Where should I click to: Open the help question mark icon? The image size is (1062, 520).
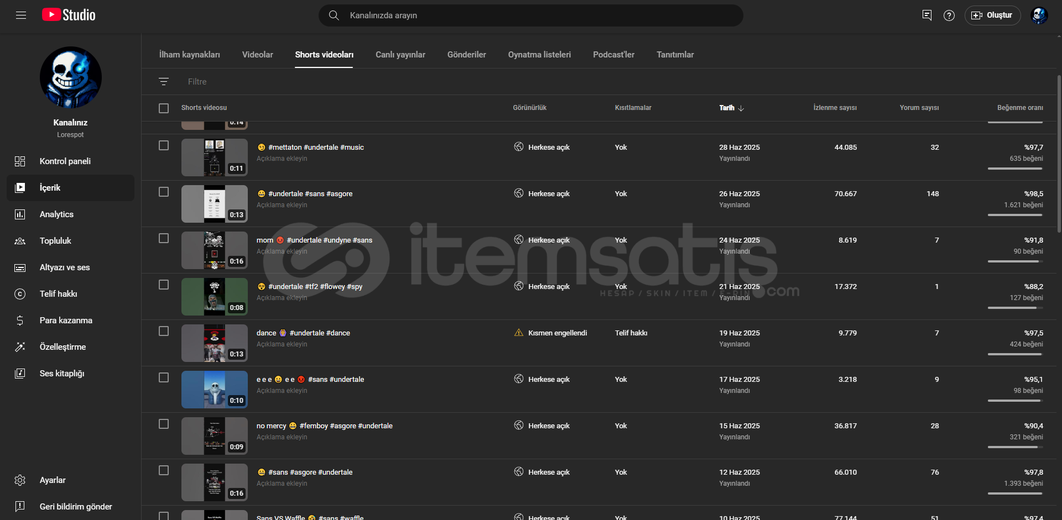949,15
